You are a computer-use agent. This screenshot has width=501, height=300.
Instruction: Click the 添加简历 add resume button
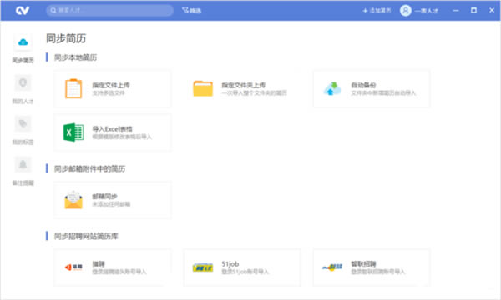tap(377, 11)
